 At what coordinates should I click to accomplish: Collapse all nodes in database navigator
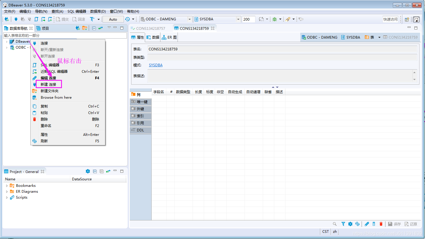[x=94, y=28]
